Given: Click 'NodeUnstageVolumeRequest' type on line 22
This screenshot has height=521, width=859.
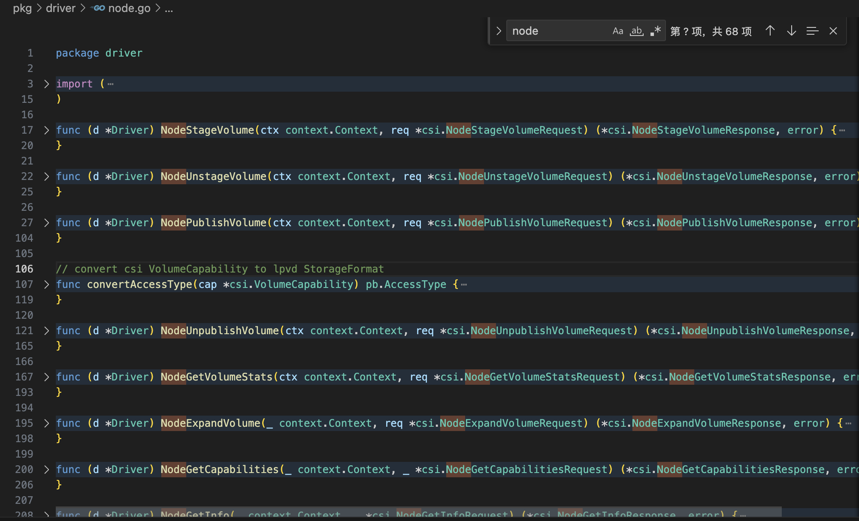Looking at the screenshot, I should pos(533,177).
